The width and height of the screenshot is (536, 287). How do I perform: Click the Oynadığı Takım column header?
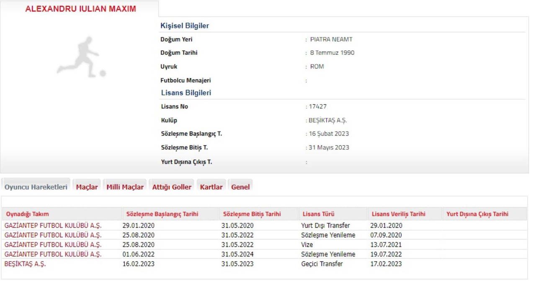pyautogui.click(x=27, y=214)
